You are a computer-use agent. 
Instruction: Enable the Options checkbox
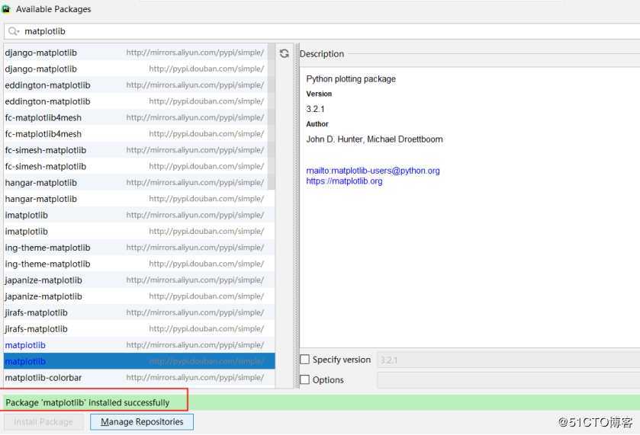tap(305, 380)
